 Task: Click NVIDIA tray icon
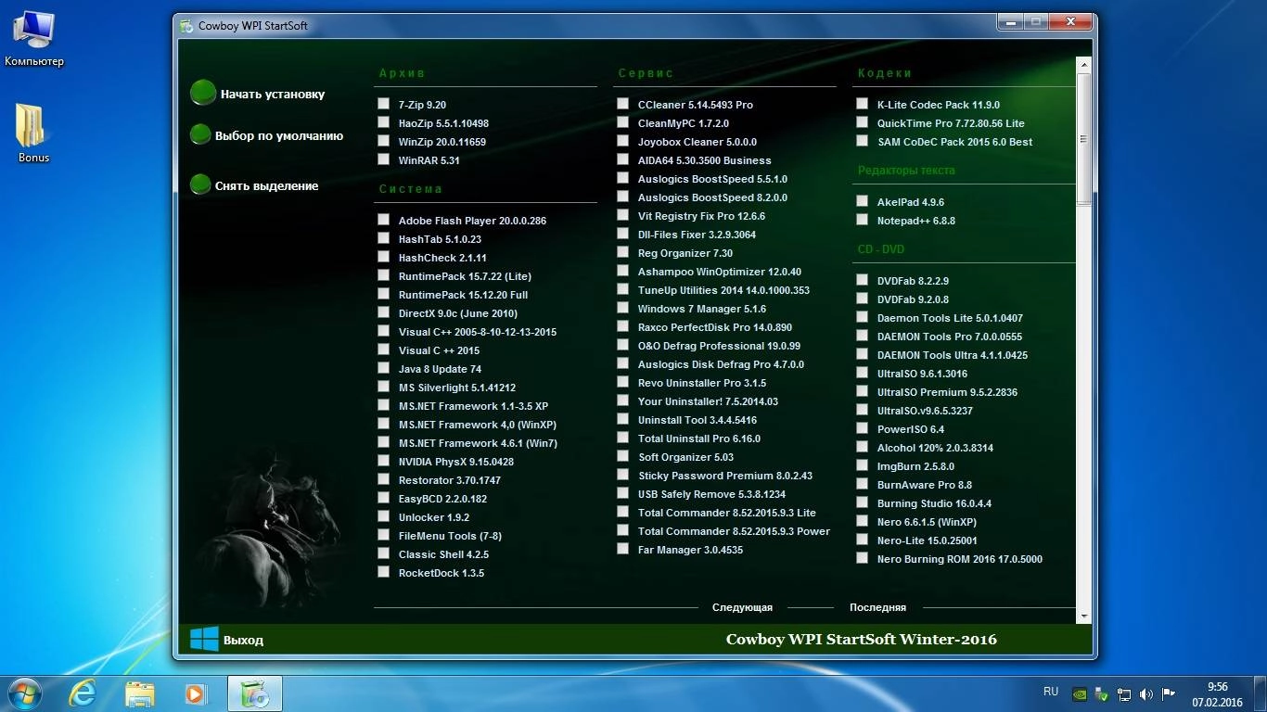(1079, 693)
